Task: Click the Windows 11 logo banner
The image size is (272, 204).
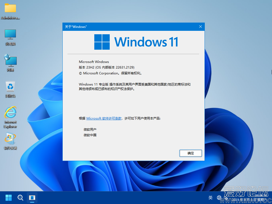Action: [136, 42]
